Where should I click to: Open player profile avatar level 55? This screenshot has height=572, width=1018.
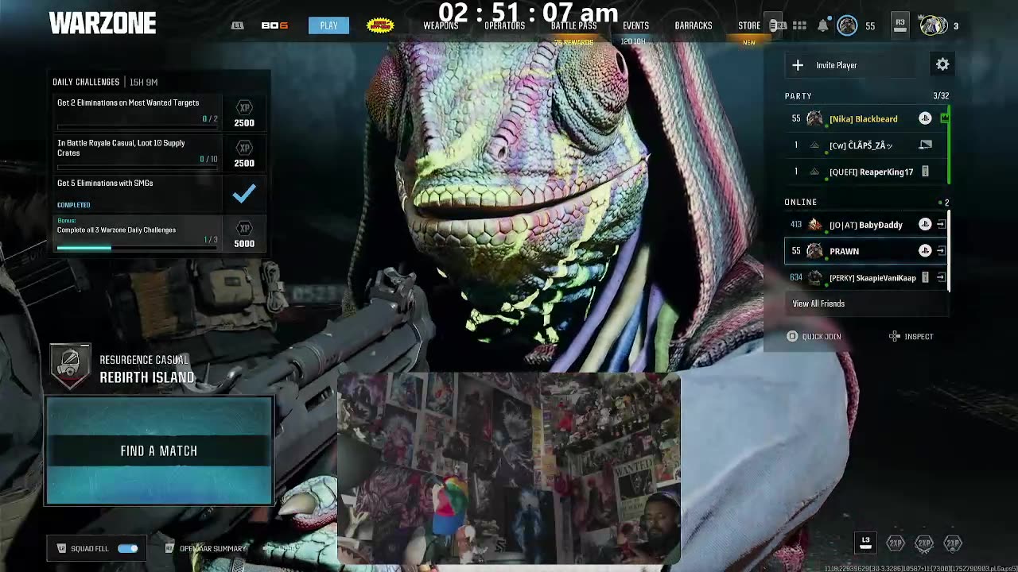coord(847,26)
